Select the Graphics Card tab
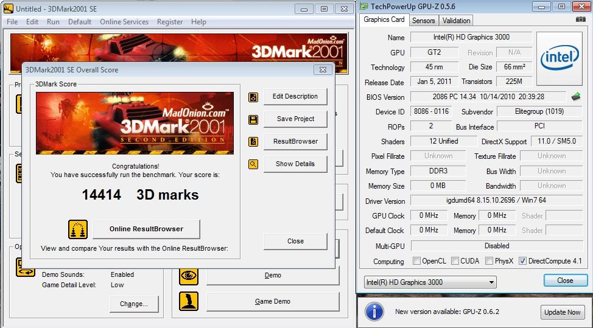593x328 pixels. point(384,19)
